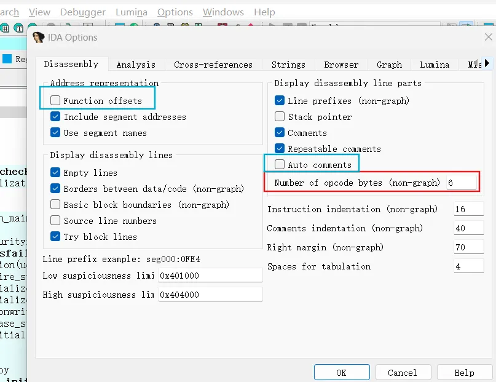Disable Repeatable comments option
The image size is (496, 382).
pos(280,148)
